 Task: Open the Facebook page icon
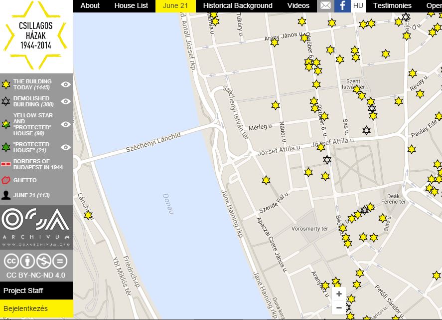[342, 5]
